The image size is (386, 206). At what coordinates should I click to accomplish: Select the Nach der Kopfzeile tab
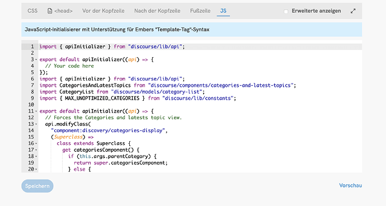157,11
